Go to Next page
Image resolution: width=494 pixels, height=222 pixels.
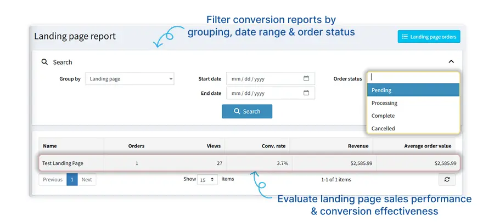pyautogui.click(x=87, y=180)
